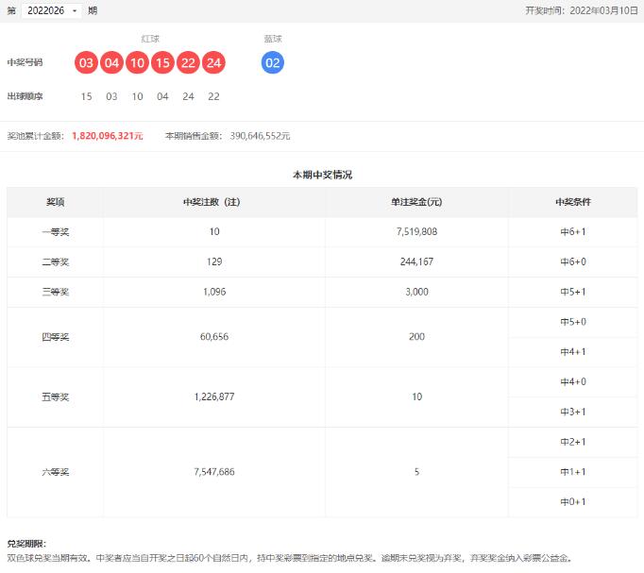This screenshot has width=644, height=573.
Task: Click fifth prize count 1,226,877
Action: (x=214, y=396)
